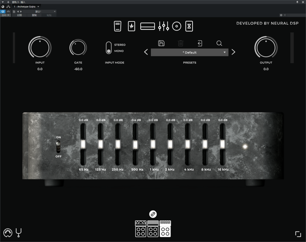
Task: Select the second amp cabinet thumbnail
Action: (x=153, y=229)
